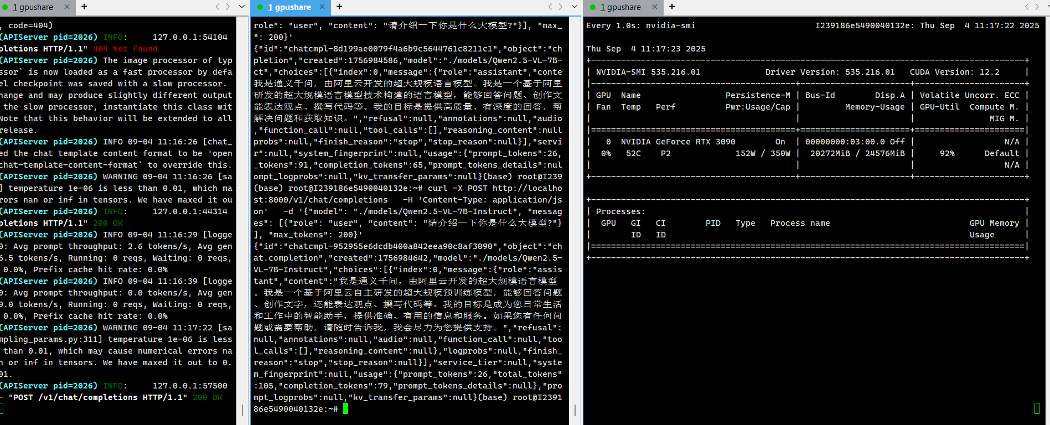The height and width of the screenshot is (425, 1050).
Task: Click the "NVIDIA GeForce RTX 3090" GPU name
Action: pos(678,142)
